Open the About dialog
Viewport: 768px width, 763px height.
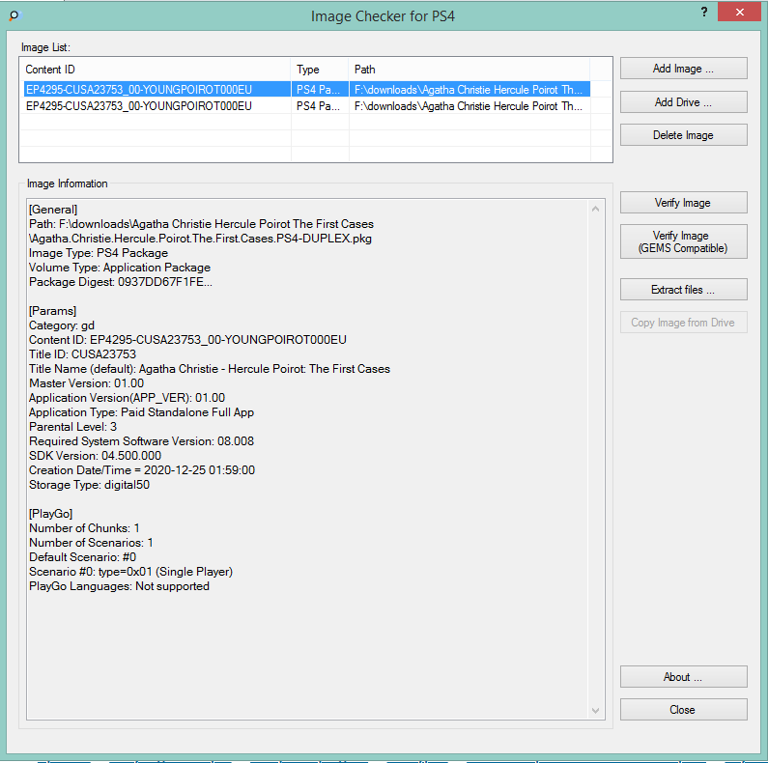point(683,676)
